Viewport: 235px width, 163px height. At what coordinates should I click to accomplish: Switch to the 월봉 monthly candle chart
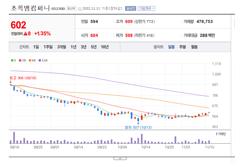point(194,47)
